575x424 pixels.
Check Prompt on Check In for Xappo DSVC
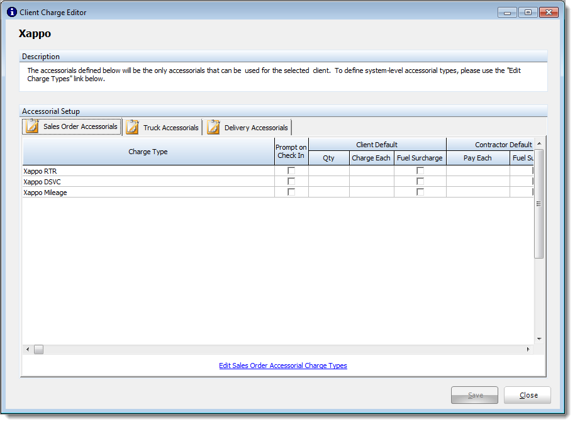(291, 181)
